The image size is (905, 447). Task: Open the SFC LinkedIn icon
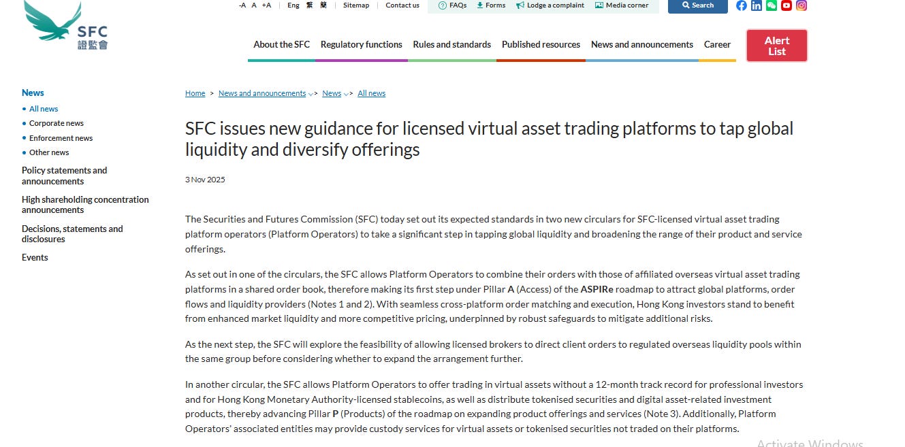[757, 5]
